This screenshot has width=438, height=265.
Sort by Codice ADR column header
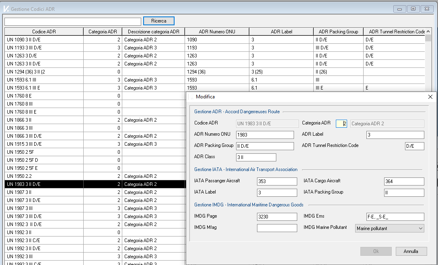[44, 32]
